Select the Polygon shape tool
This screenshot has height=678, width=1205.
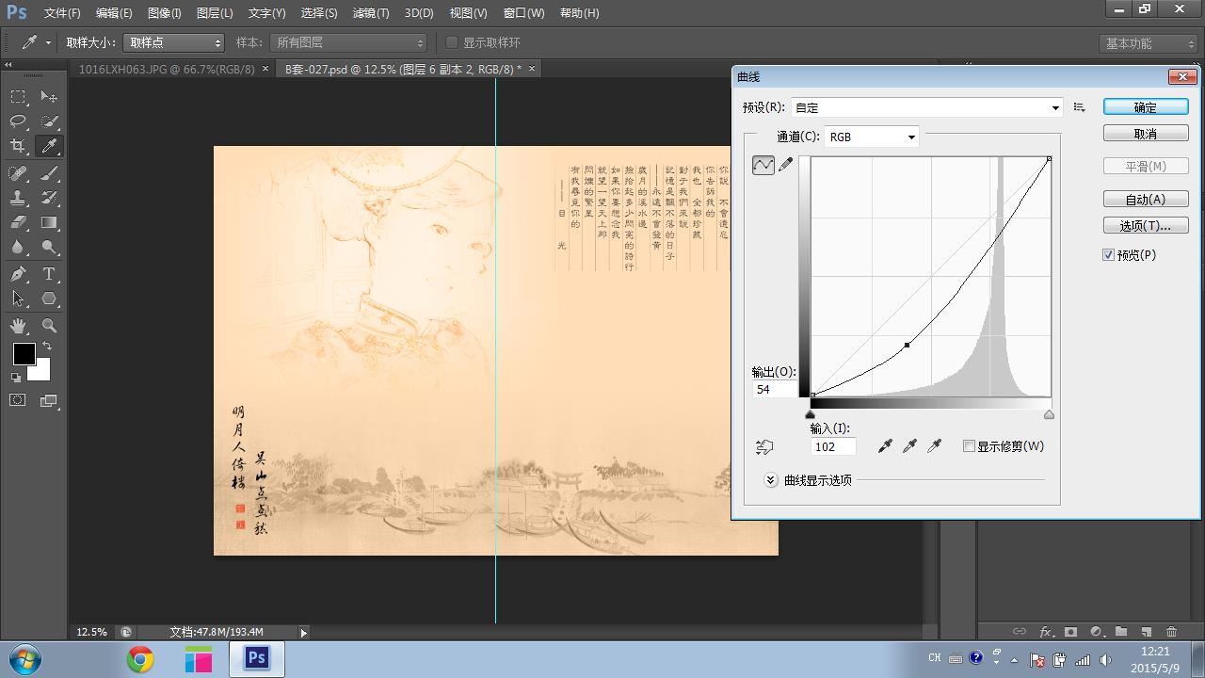click(x=49, y=299)
